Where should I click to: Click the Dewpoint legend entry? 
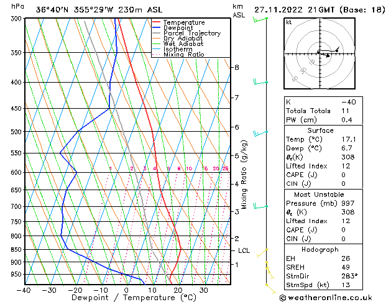coord(178,28)
